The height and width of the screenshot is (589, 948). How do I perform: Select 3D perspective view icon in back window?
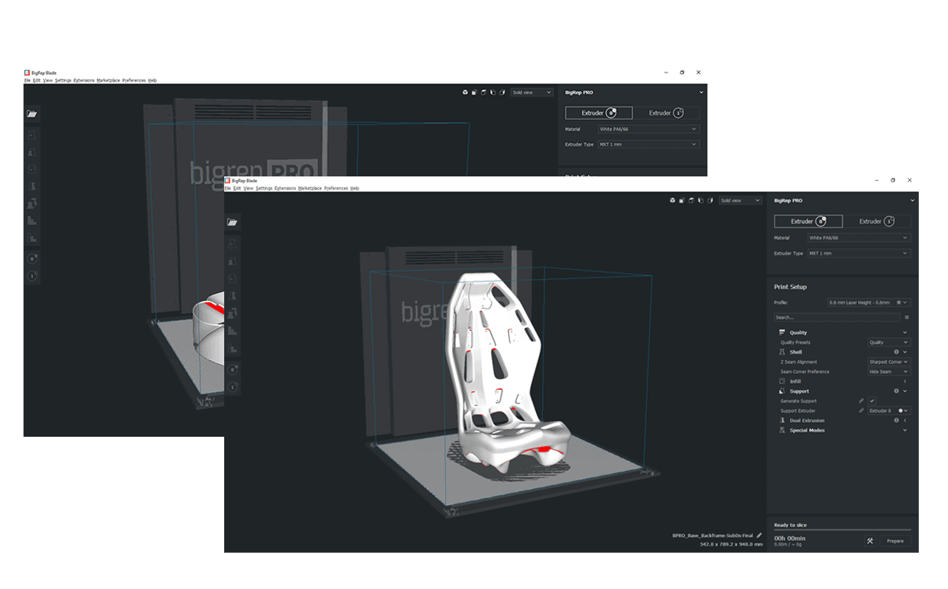pos(465,92)
